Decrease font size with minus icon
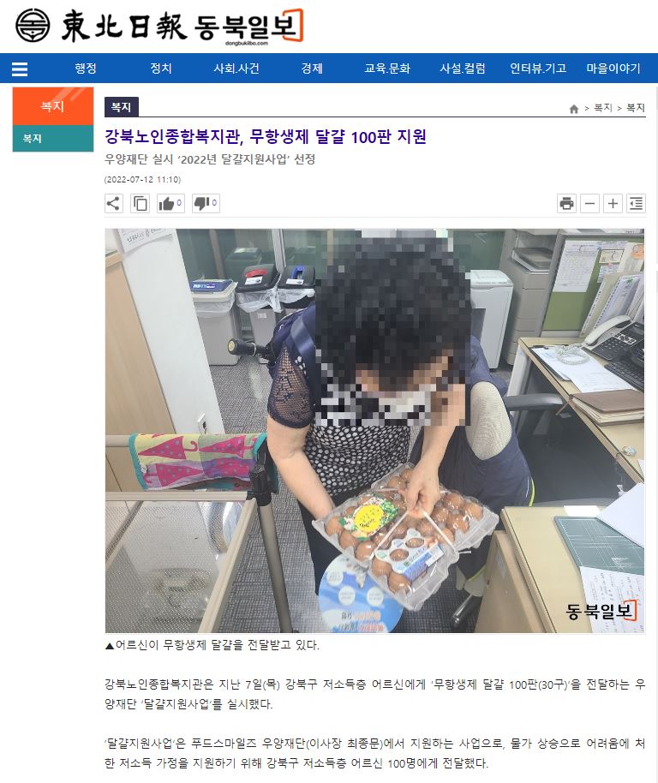 589,203
